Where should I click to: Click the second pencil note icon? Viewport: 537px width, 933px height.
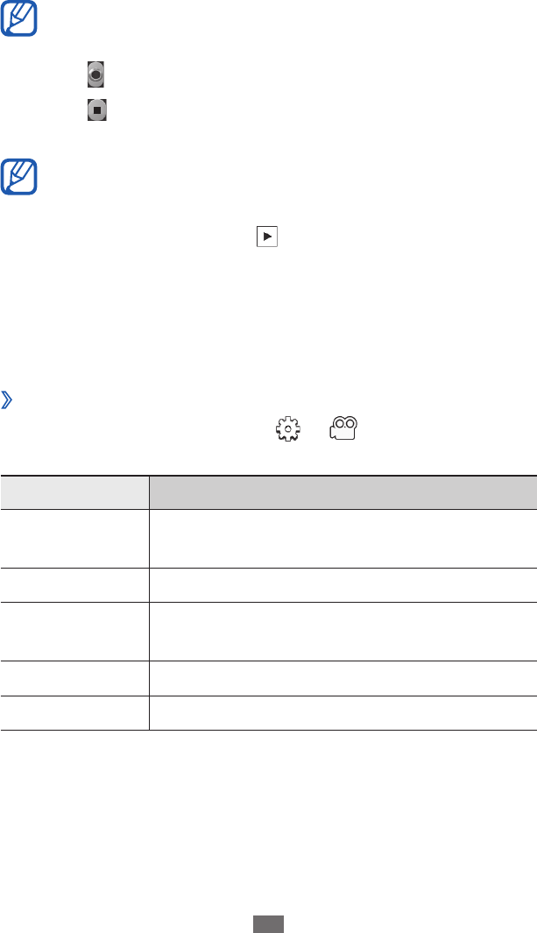pyautogui.click(x=20, y=175)
